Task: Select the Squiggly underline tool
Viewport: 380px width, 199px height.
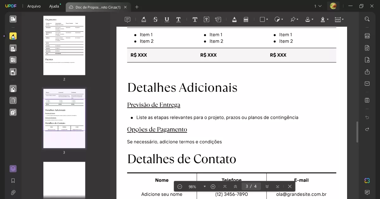Action: coord(178,19)
